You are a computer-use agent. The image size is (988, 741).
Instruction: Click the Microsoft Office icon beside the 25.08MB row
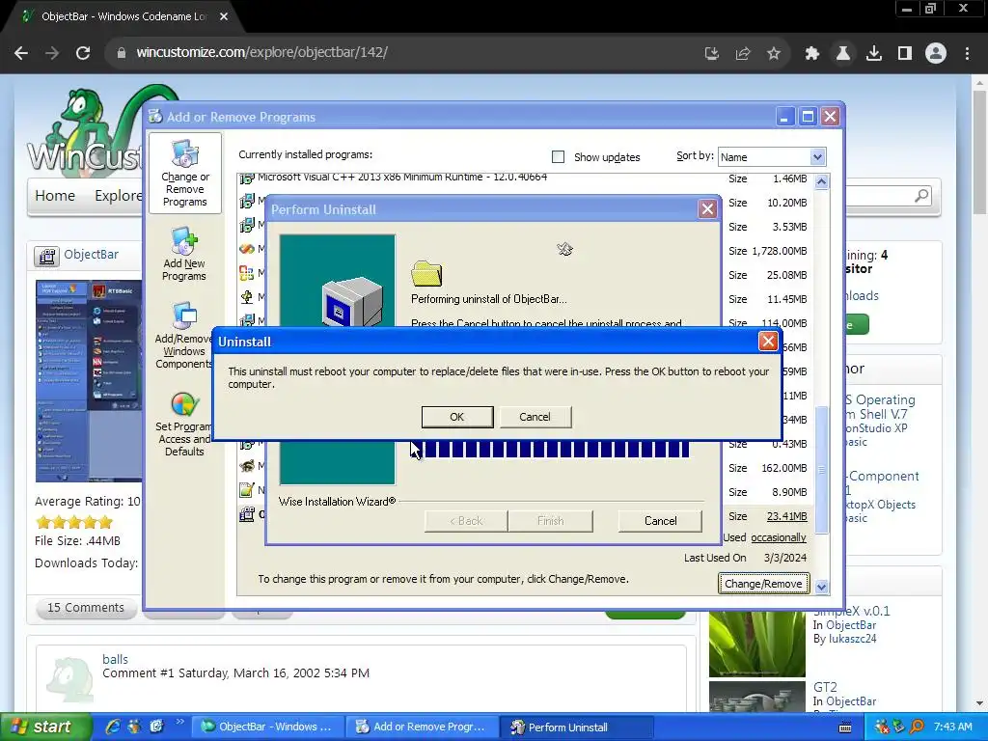tap(247, 273)
